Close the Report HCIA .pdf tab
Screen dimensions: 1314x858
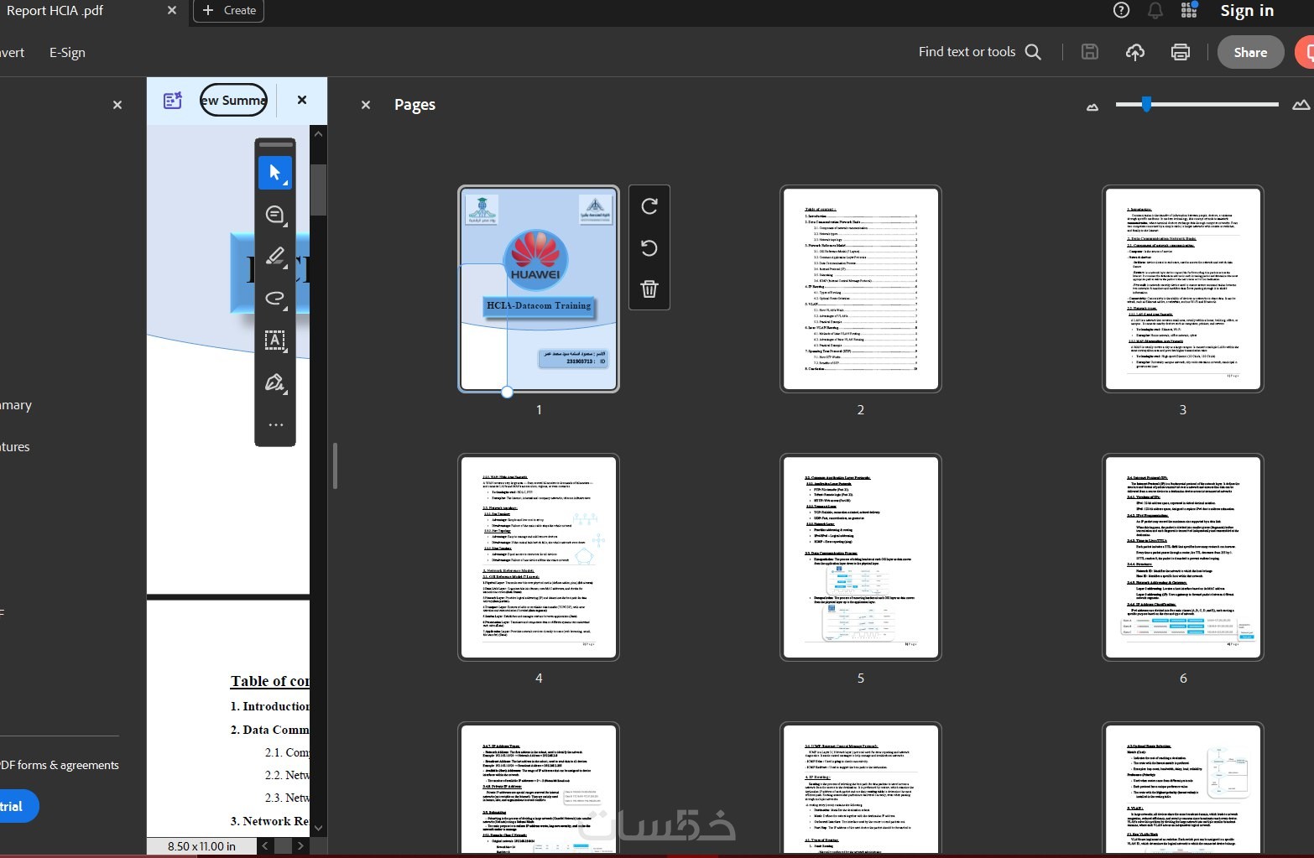(x=172, y=10)
